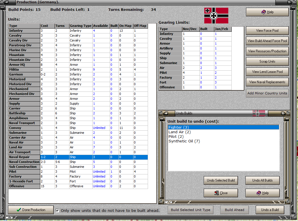Select the Naval Transport unit row
This screenshot has width=298, height=221.
[x=78, y=123]
